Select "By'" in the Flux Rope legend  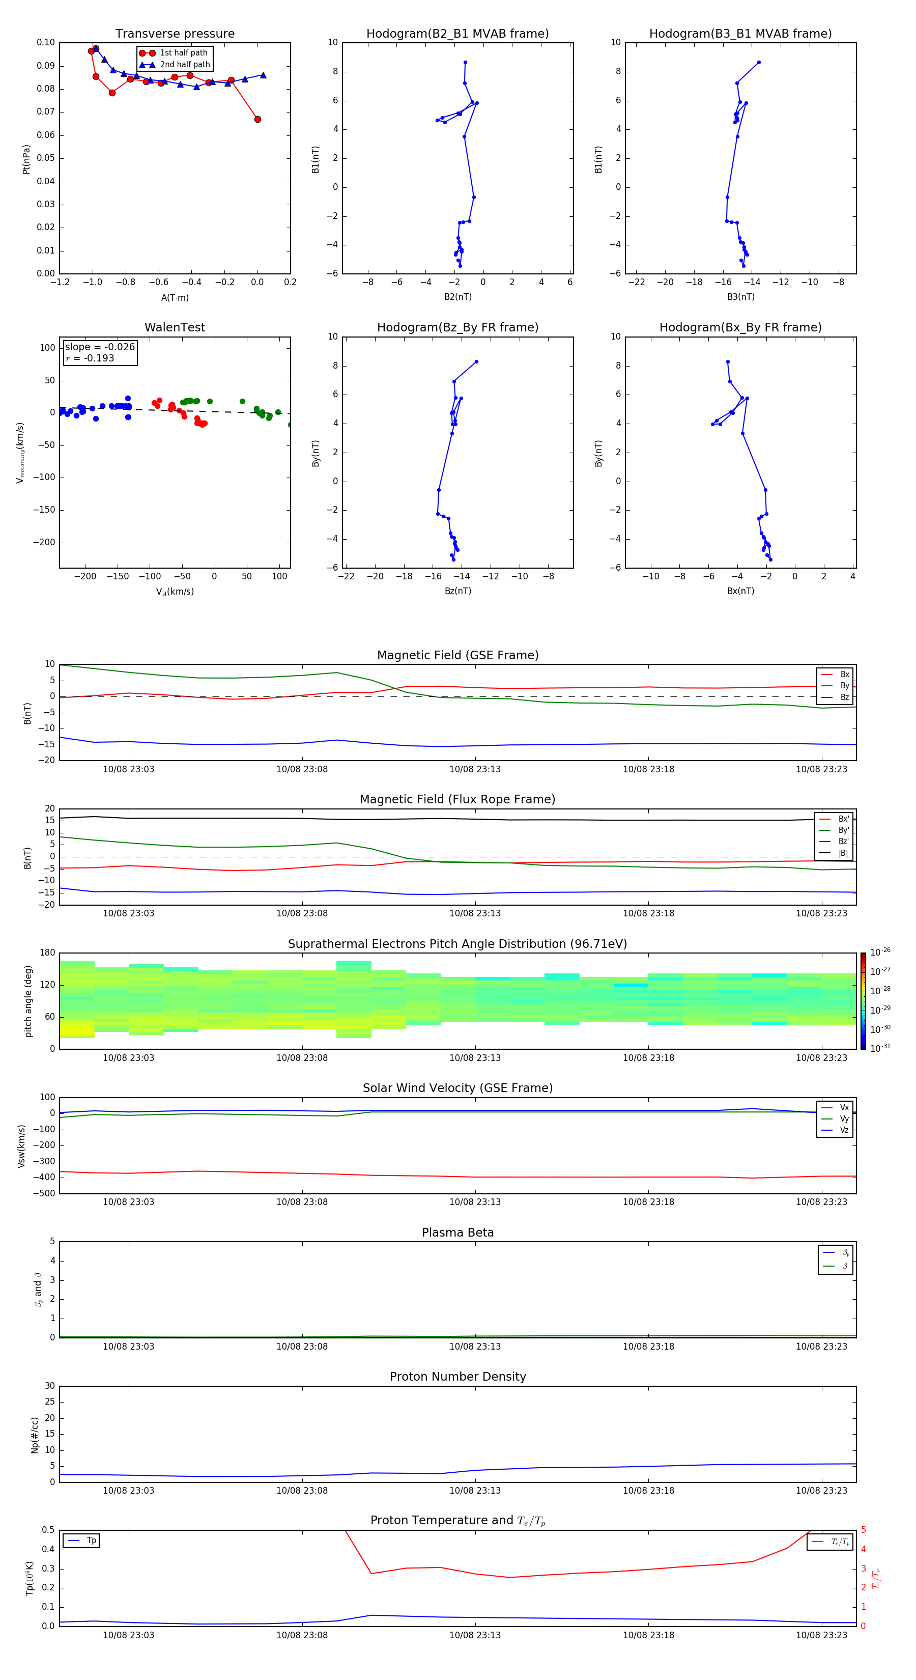835,830
